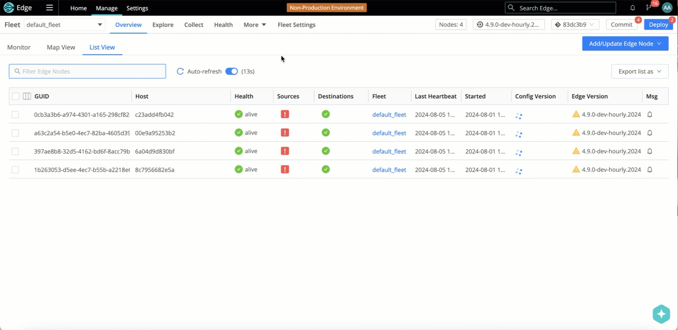This screenshot has height=330, width=678.
Task: Enable the Auto-refresh toggle switch
Action: 231,71
